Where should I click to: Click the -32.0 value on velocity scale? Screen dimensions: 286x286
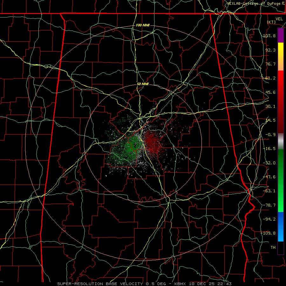(x=269, y=163)
